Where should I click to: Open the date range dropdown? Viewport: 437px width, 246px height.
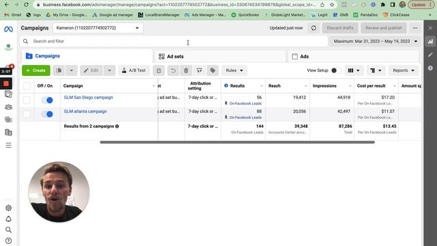coord(376,41)
